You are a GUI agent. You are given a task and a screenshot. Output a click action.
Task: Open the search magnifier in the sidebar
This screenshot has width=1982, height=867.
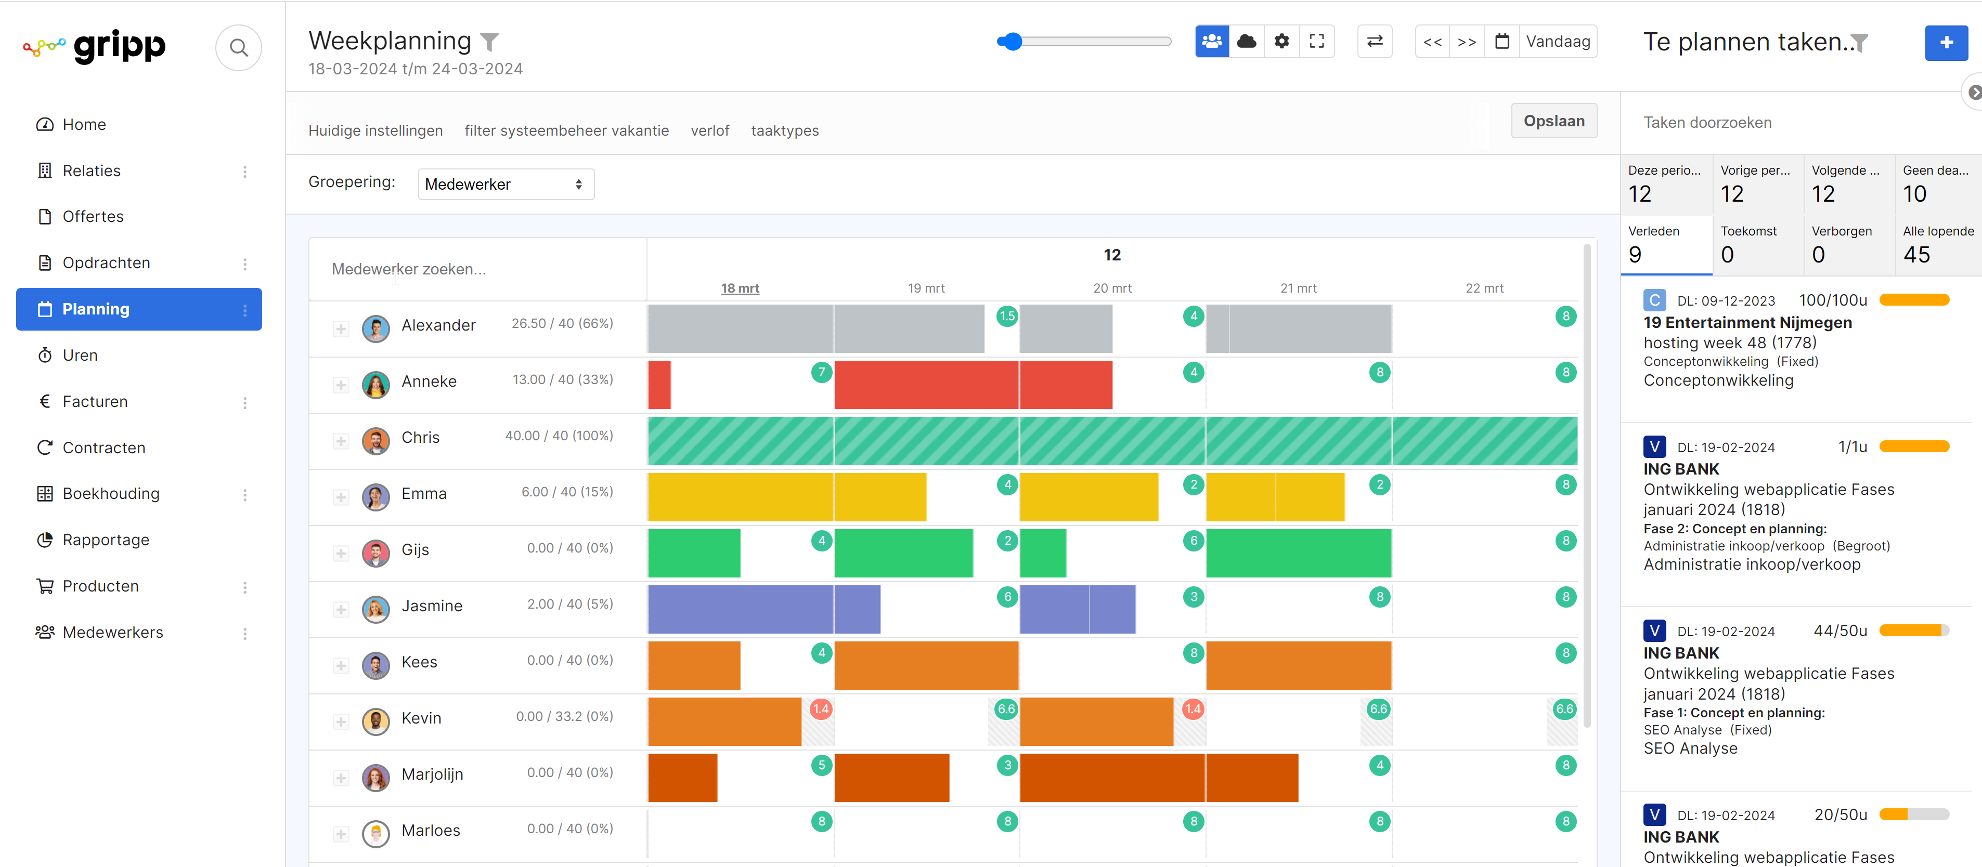[x=239, y=48]
